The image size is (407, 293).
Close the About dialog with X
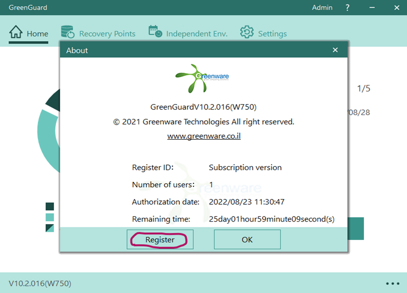click(335, 50)
